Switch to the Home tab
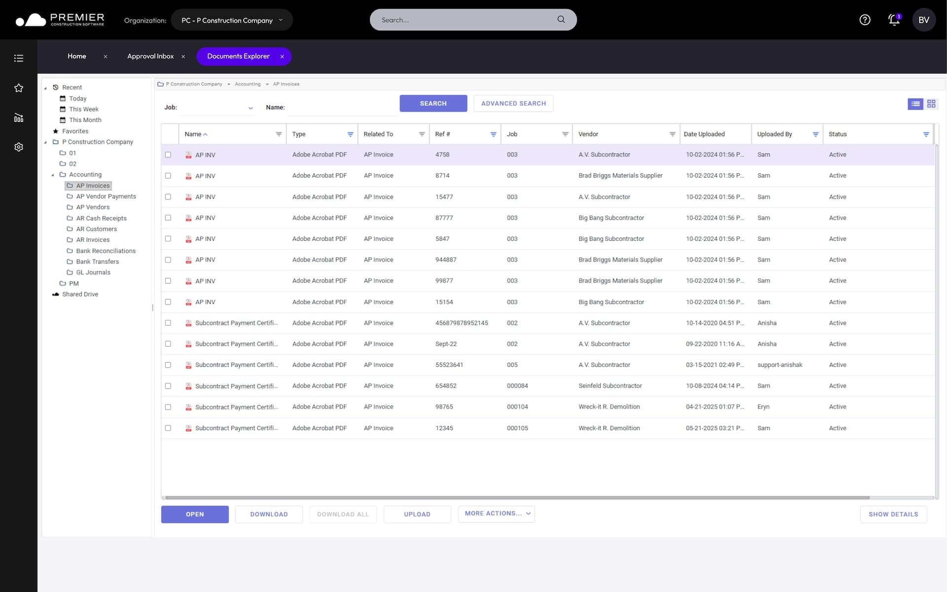Screen dimensions: 947x592 (x=77, y=56)
